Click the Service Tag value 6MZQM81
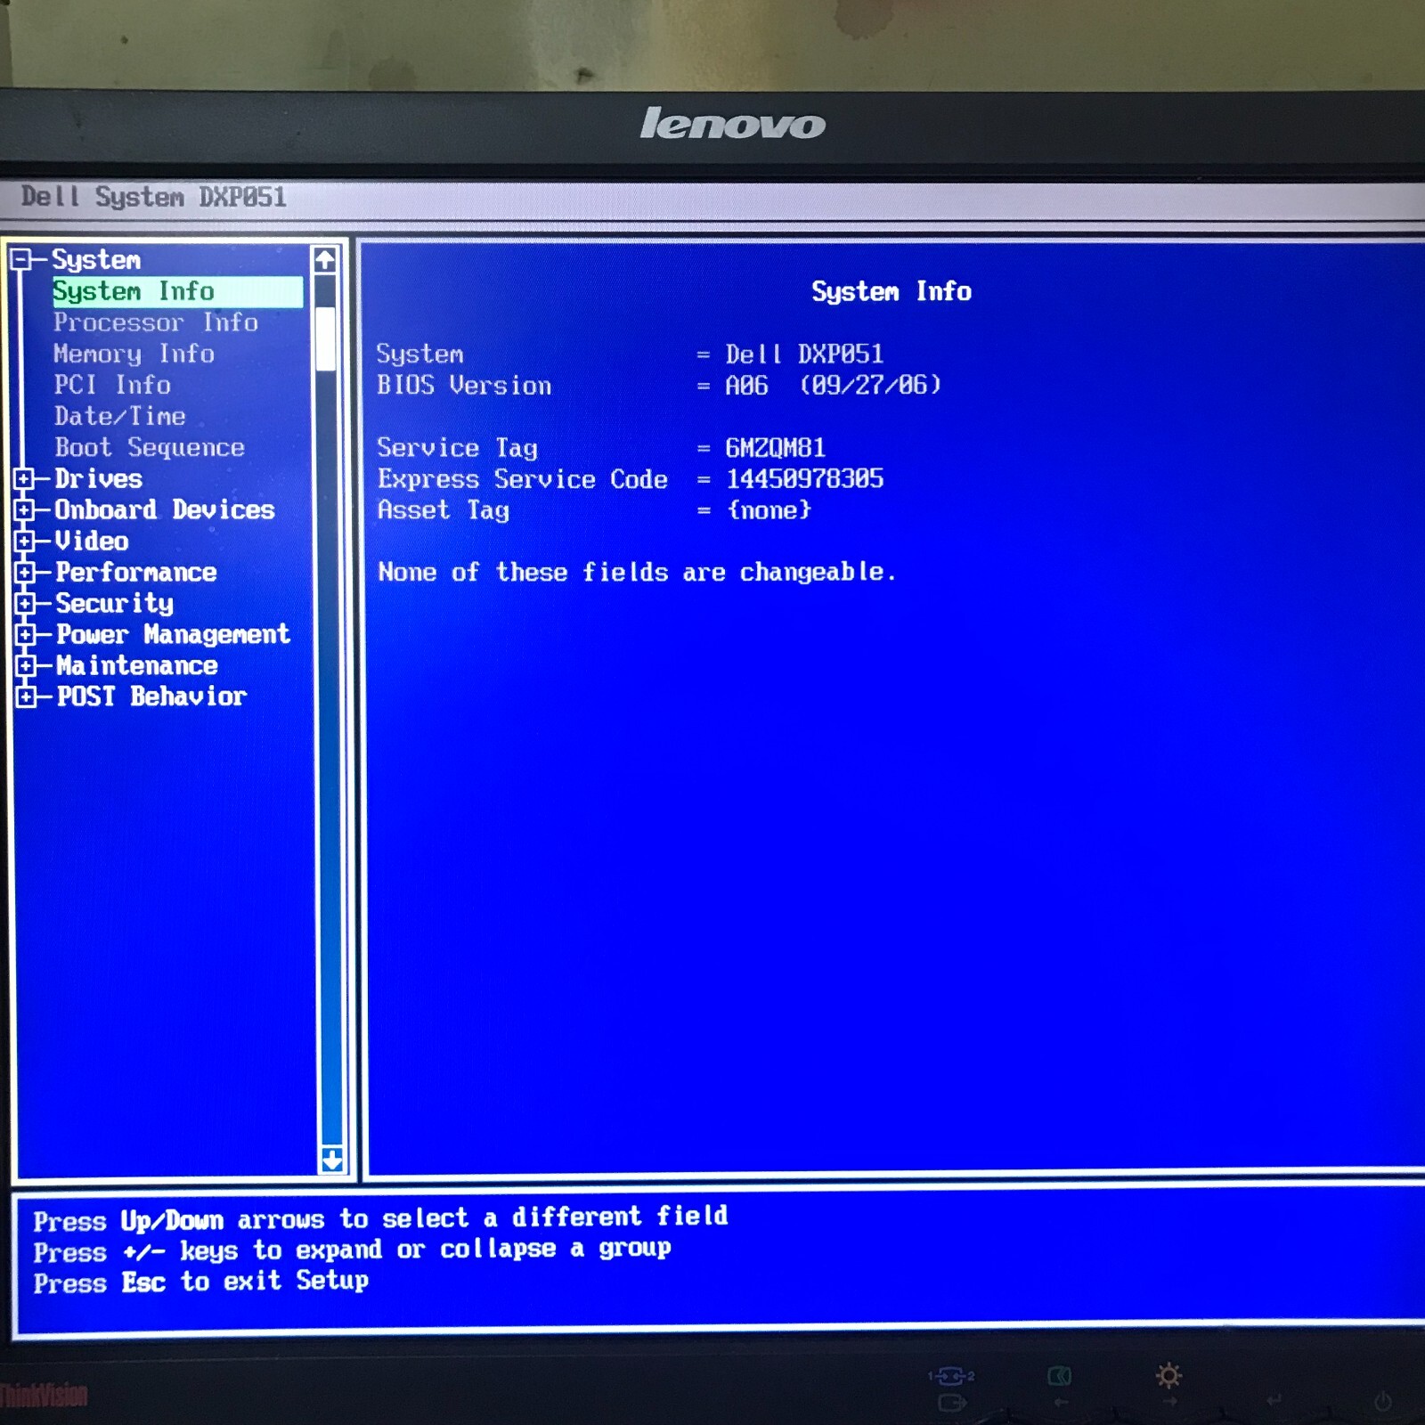This screenshot has width=1425, height=1425. tap(776, 447)
